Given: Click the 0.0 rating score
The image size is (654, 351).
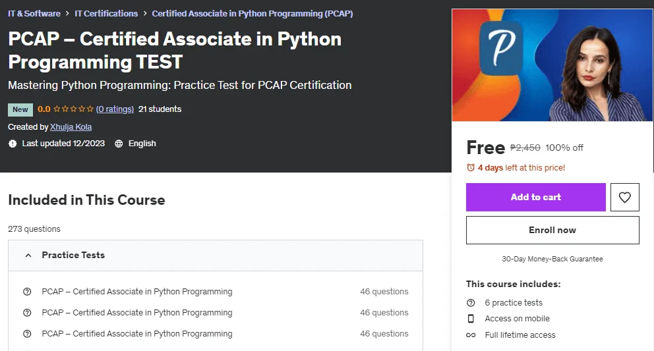Looking at the screenshot, I should click(44, 109).
